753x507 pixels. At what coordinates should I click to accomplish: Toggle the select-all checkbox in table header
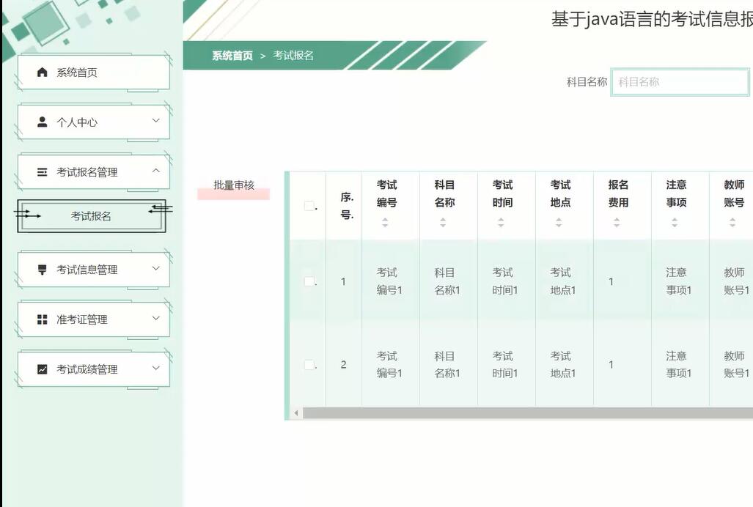point(309,204)
